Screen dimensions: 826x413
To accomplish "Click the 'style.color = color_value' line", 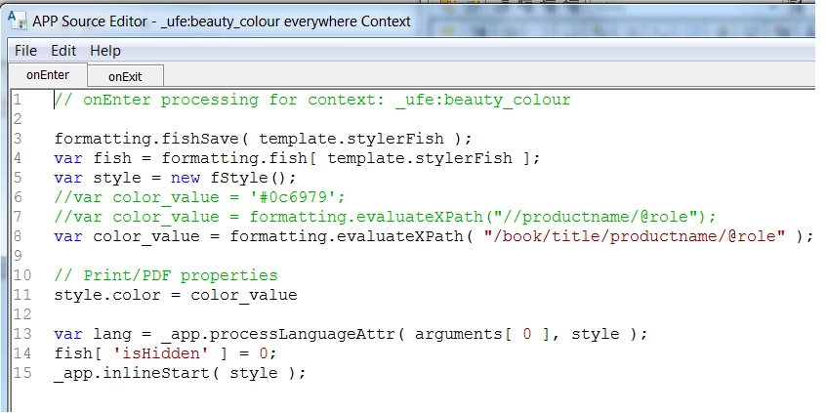I will tap(176, 295).
